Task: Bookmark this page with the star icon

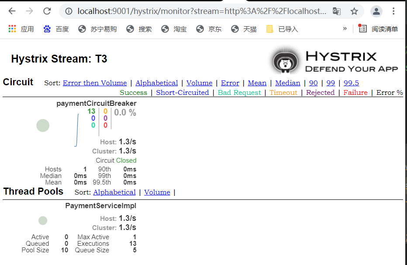Action: tap(354, 11)
